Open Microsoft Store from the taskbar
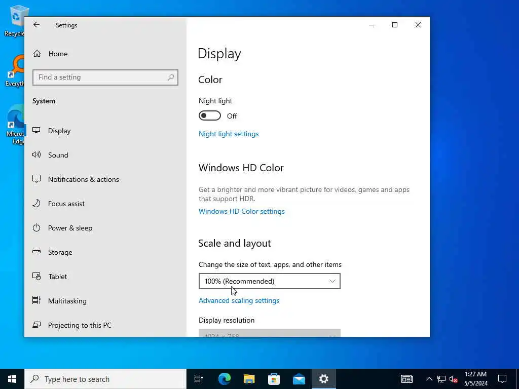This screenshot has width=519, height=389. tap(274, 379)
